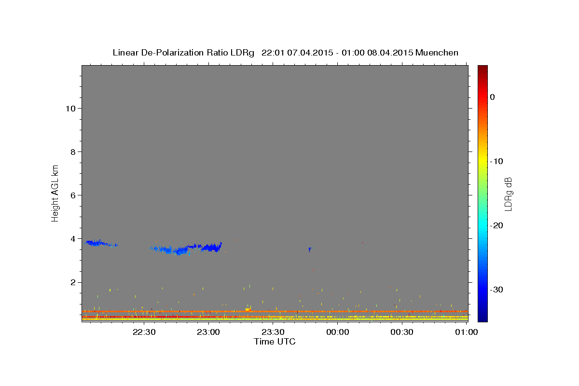Click the orange near-ground band in the plot

[x=275, y=312]
